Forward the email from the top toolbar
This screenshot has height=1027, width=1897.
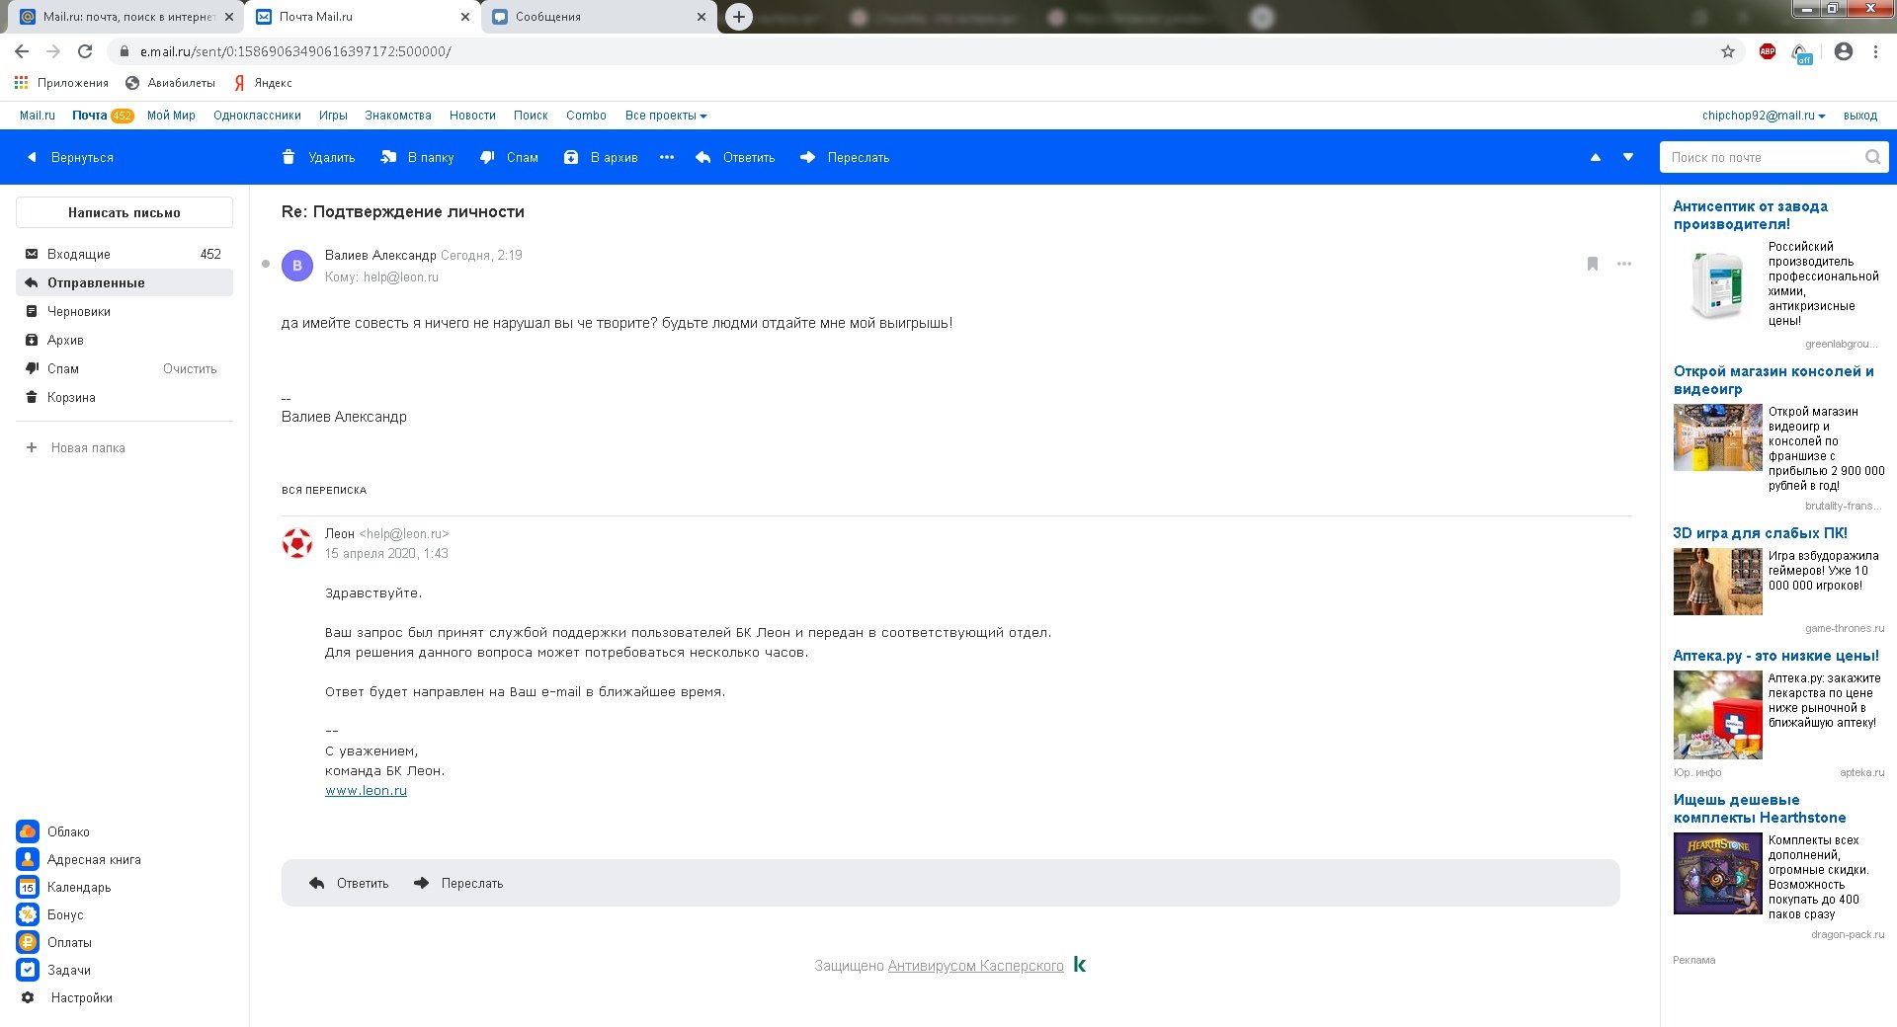pyautogui.click(x=808, y=157)
